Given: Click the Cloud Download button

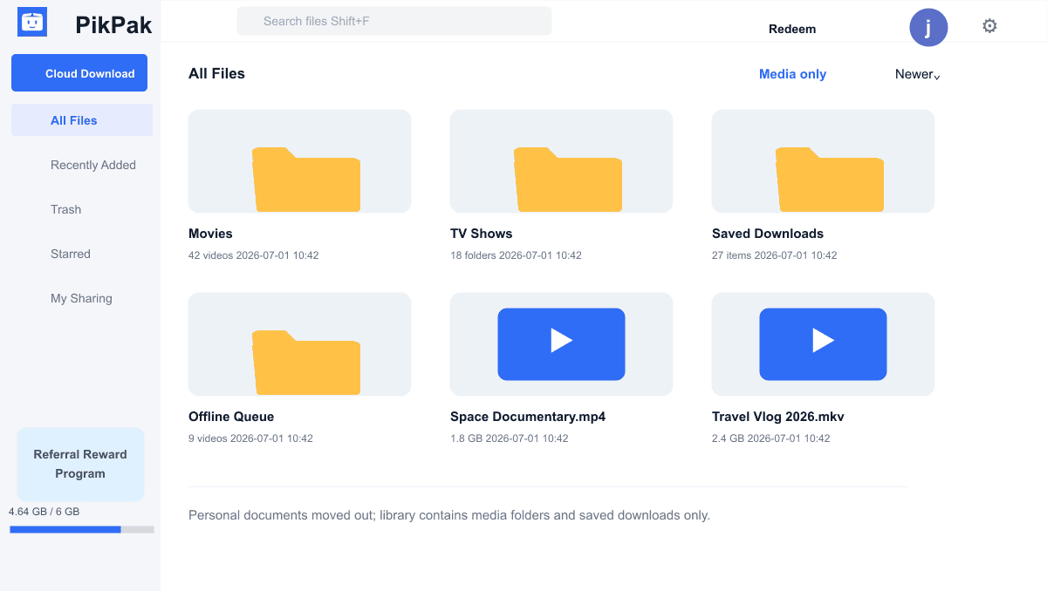Looking at the screenshot, I should coord(79,73).
